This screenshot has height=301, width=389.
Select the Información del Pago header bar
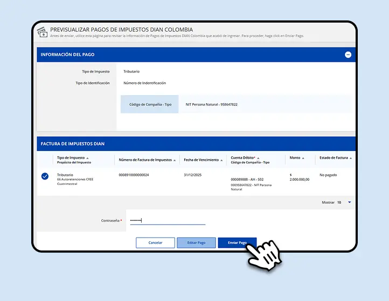(x=196, y=55)
